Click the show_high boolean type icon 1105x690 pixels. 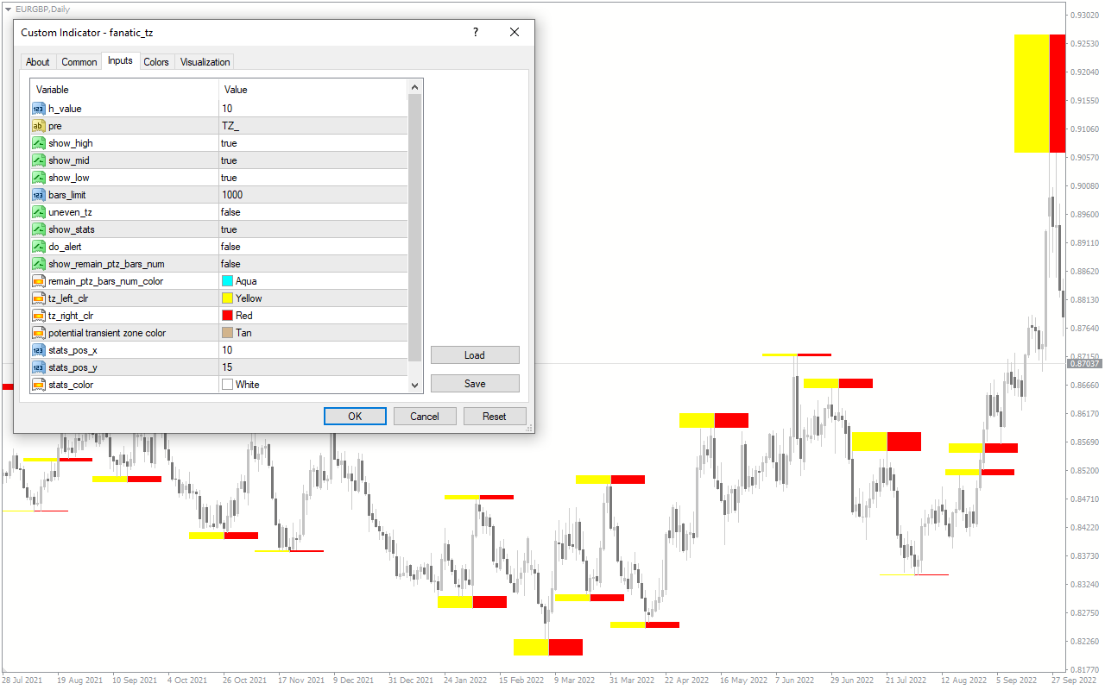[x=38, y=143]
